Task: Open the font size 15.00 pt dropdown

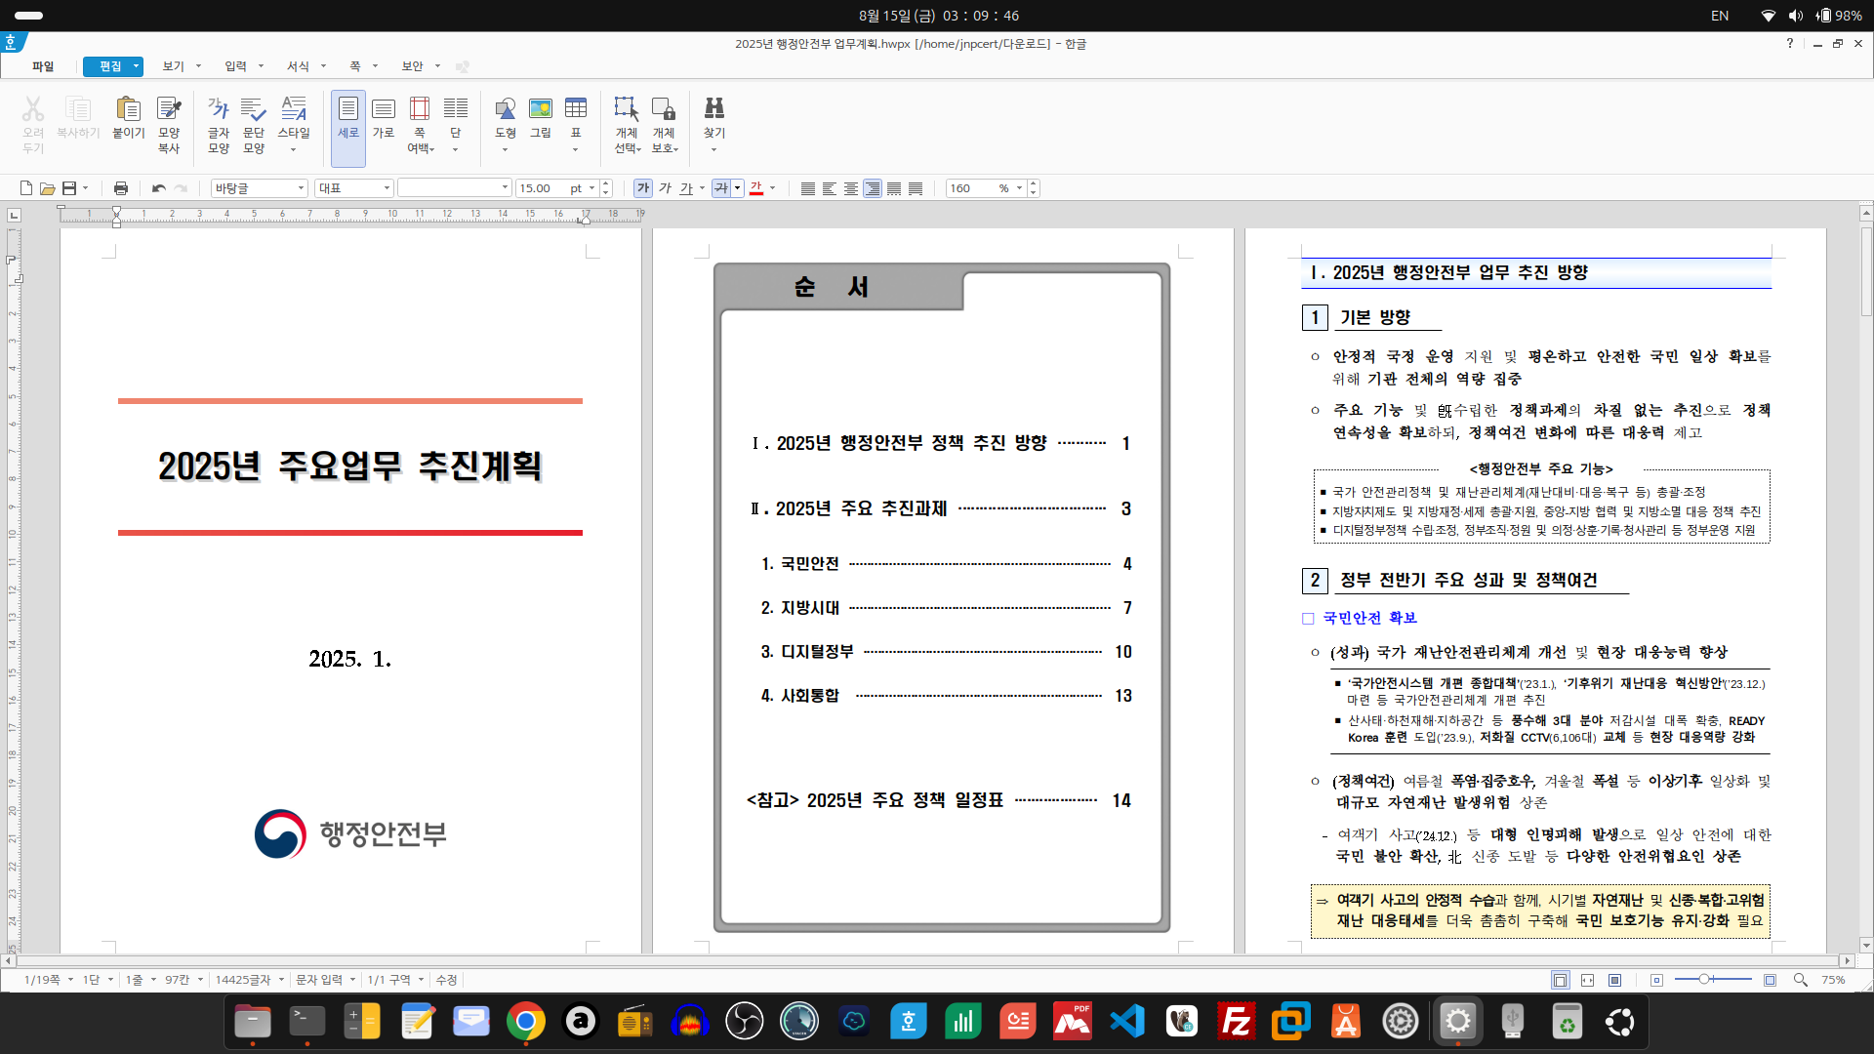Action: [591, 188]
